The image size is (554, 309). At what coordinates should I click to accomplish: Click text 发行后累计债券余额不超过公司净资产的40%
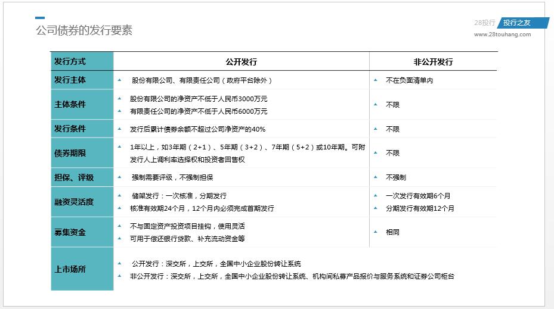pyautogui.click(x=197, y=129)
